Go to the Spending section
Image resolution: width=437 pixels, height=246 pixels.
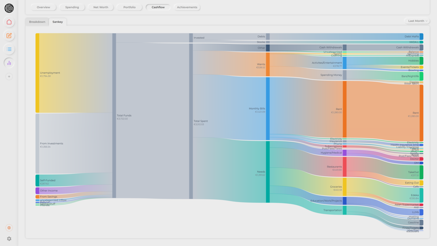[x=72, y=7]
